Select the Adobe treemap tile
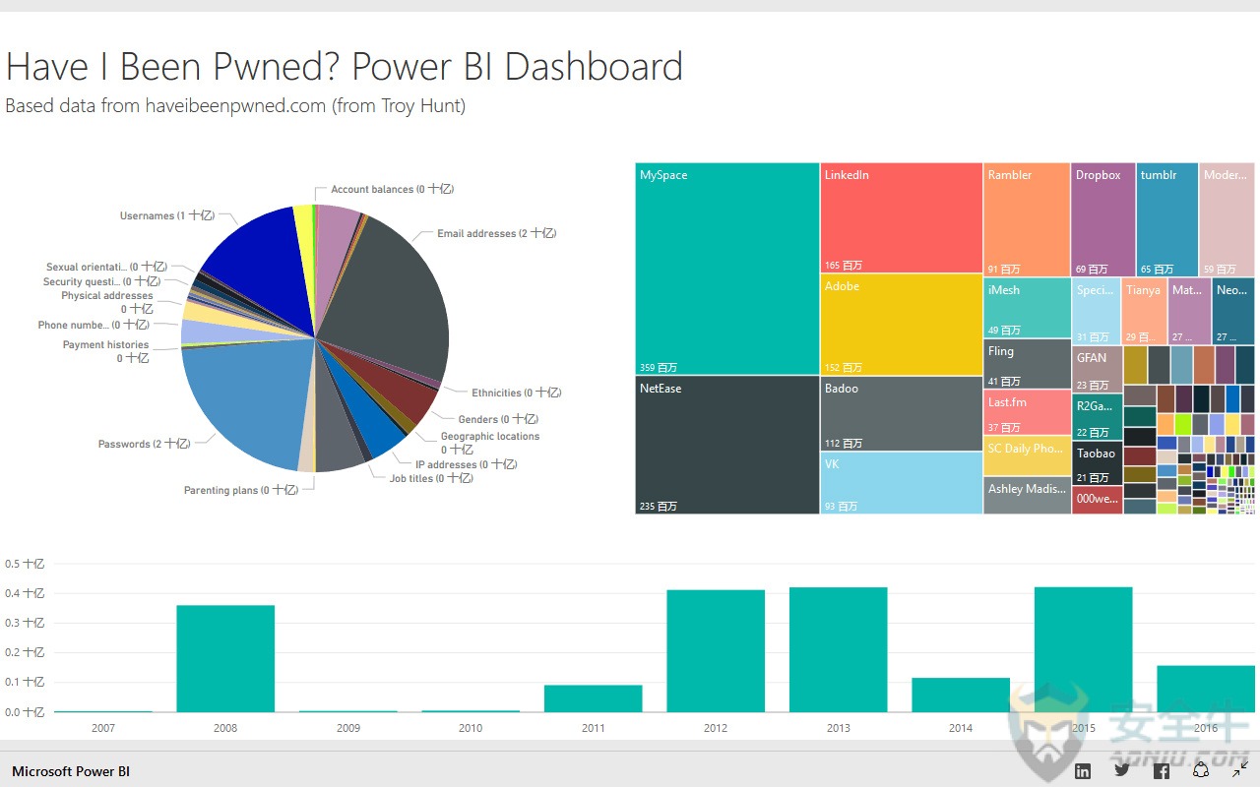1260x787 pixels. [902, 325]
